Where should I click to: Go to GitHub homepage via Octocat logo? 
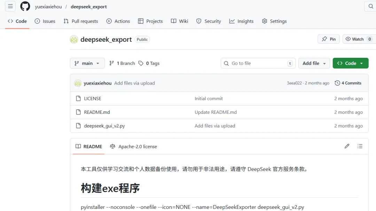[25, 6]
